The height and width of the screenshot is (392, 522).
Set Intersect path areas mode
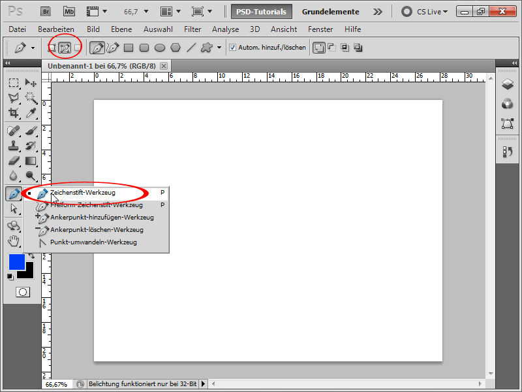click(345, 47)
